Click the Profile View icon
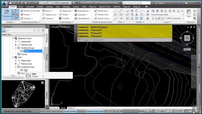202x114 pixels. [x=95, y=11]
